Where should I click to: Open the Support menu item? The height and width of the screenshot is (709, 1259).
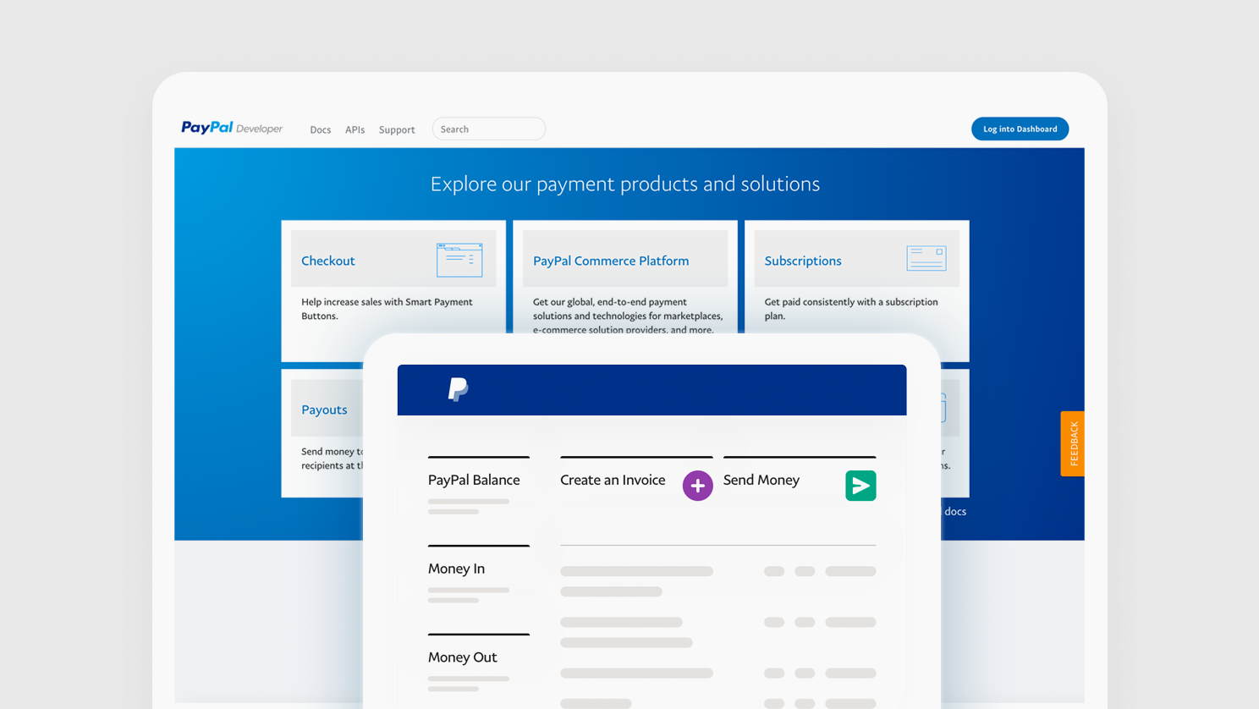pos(397,129)
